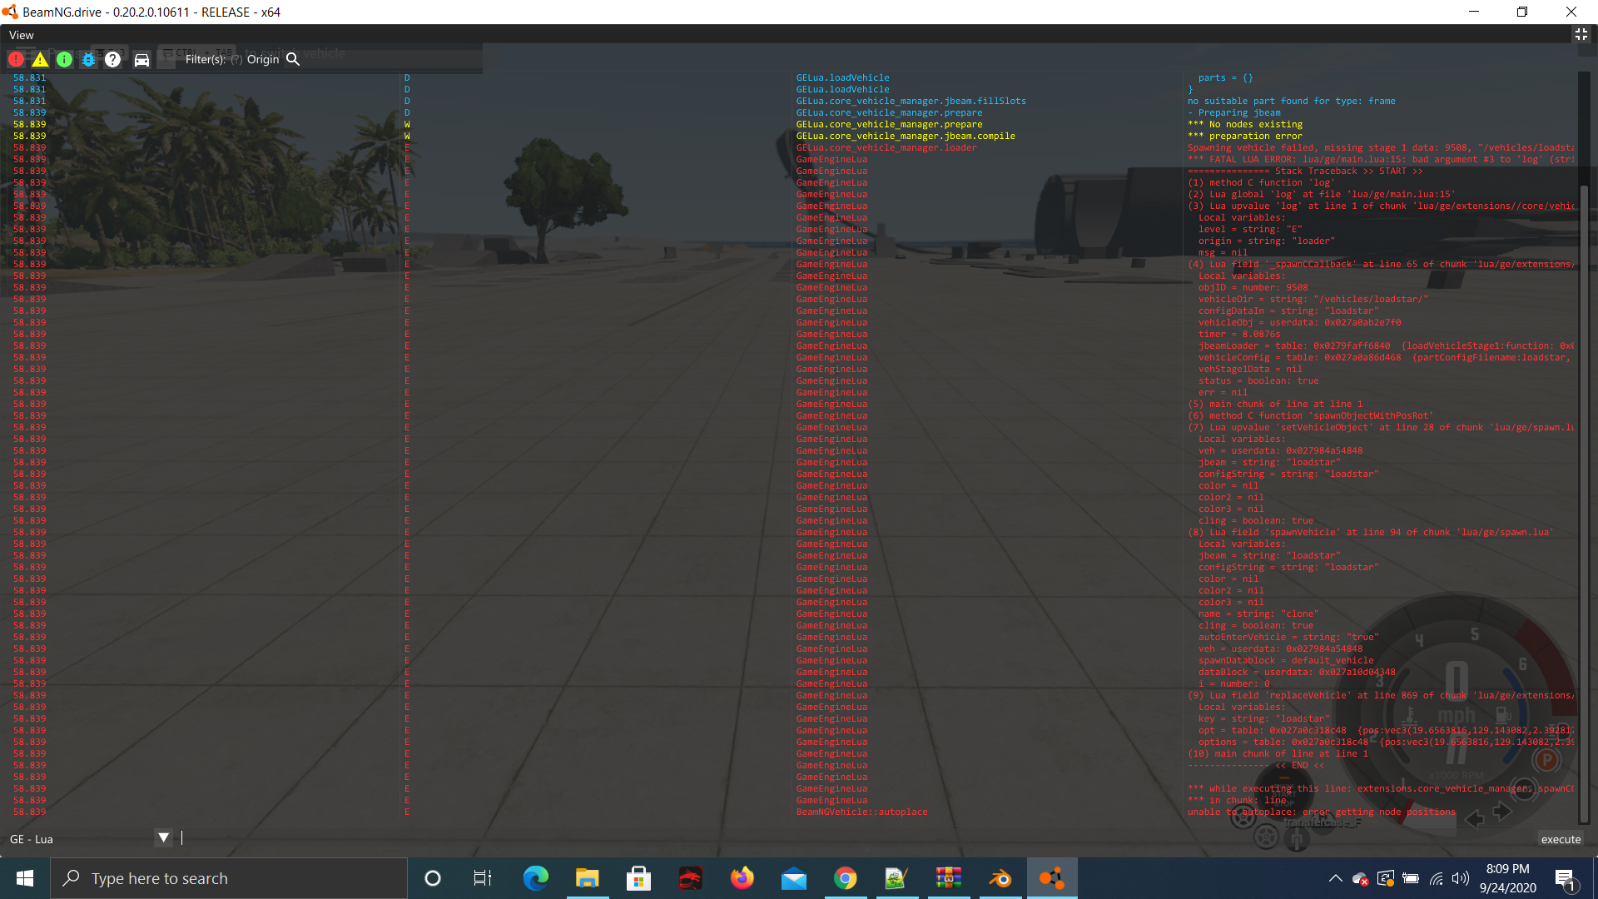Image resolution: width=1598 pixels, height=899 pixels.
Task: Toggle the yellow warning log filter
Action: tap(40, 59)
